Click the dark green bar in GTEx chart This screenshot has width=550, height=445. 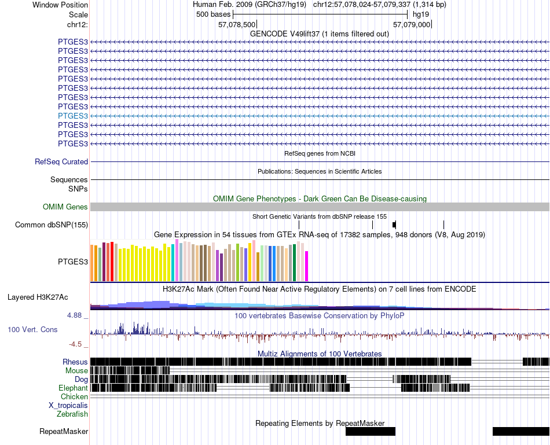pyautogui.click(x=295, y=263)
